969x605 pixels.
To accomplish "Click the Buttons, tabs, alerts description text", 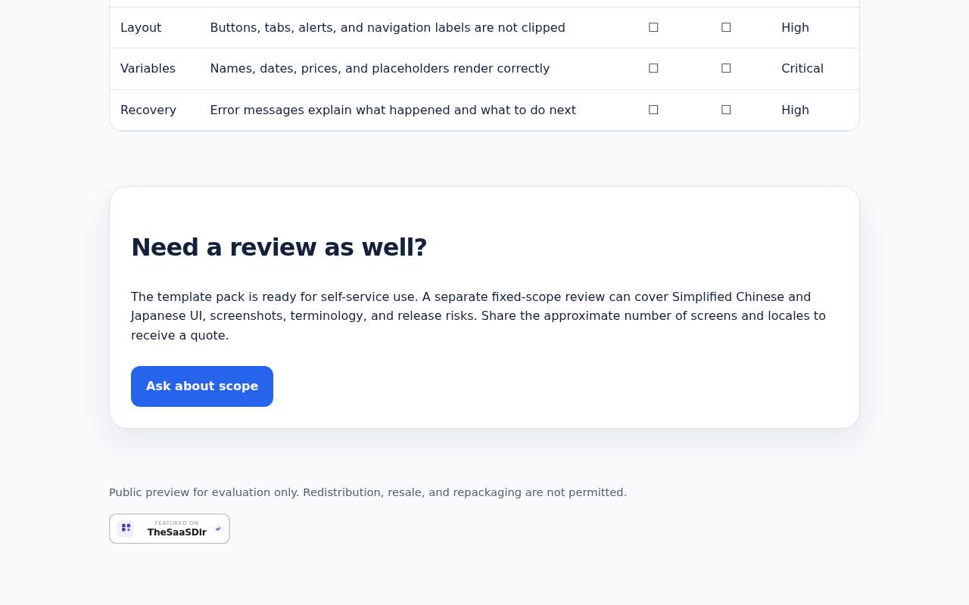I will [388, 27].
